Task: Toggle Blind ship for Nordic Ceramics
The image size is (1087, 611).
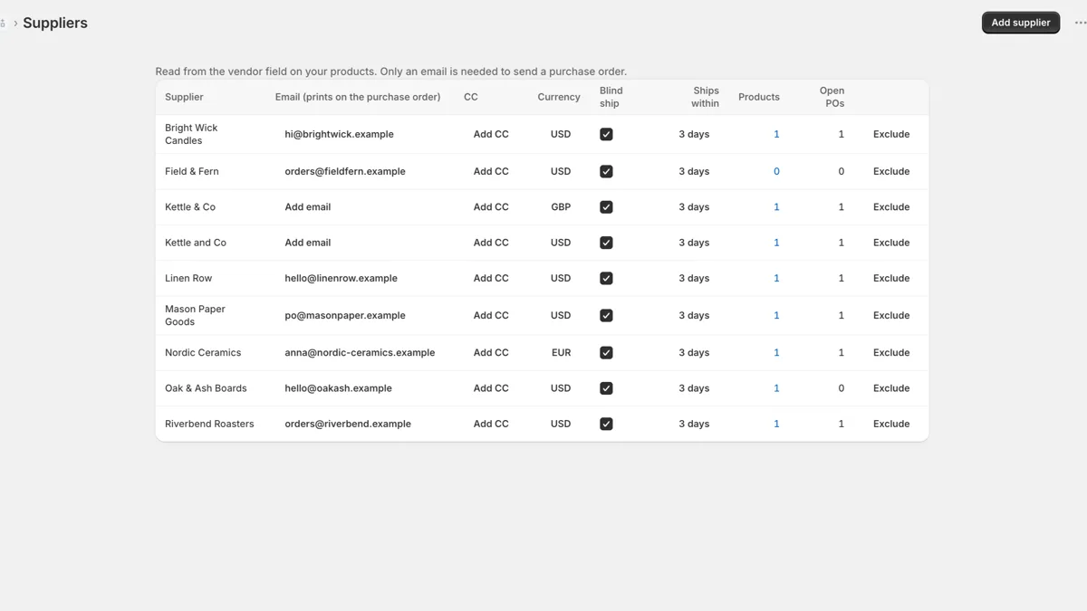Action: tap(606, 353)
